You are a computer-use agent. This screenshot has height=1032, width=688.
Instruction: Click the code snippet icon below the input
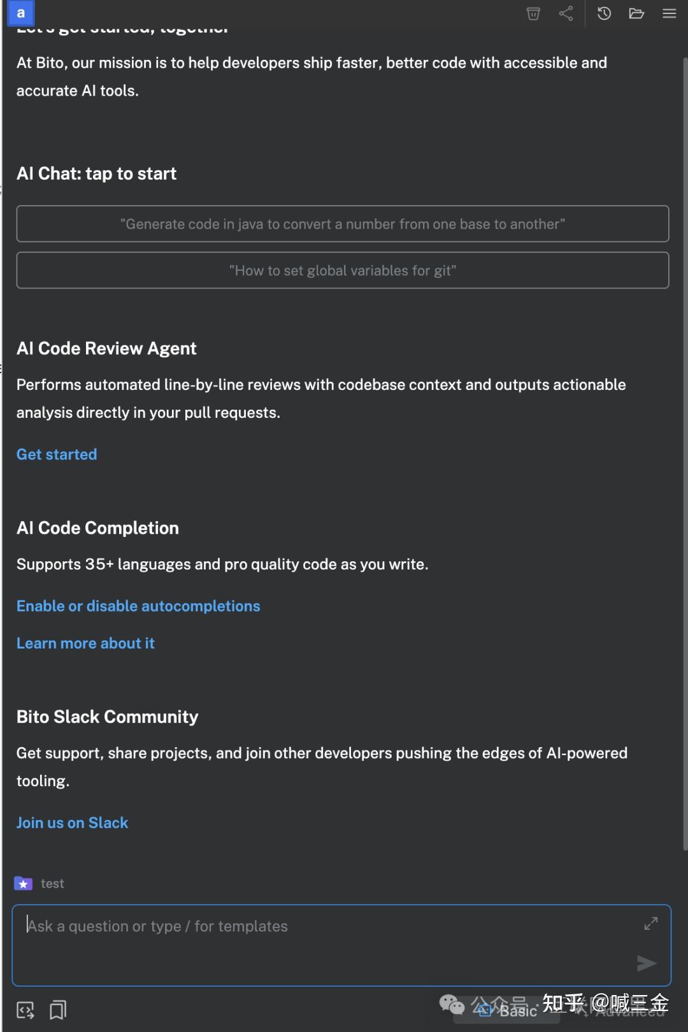[x=25, y=1010]
